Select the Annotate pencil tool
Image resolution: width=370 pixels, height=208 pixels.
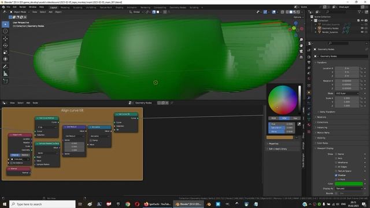click(x=5, y=67)
